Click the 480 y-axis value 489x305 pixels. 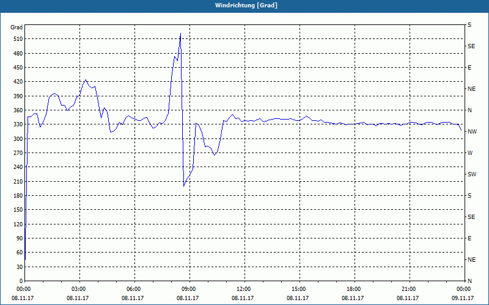tap(19, 54)
